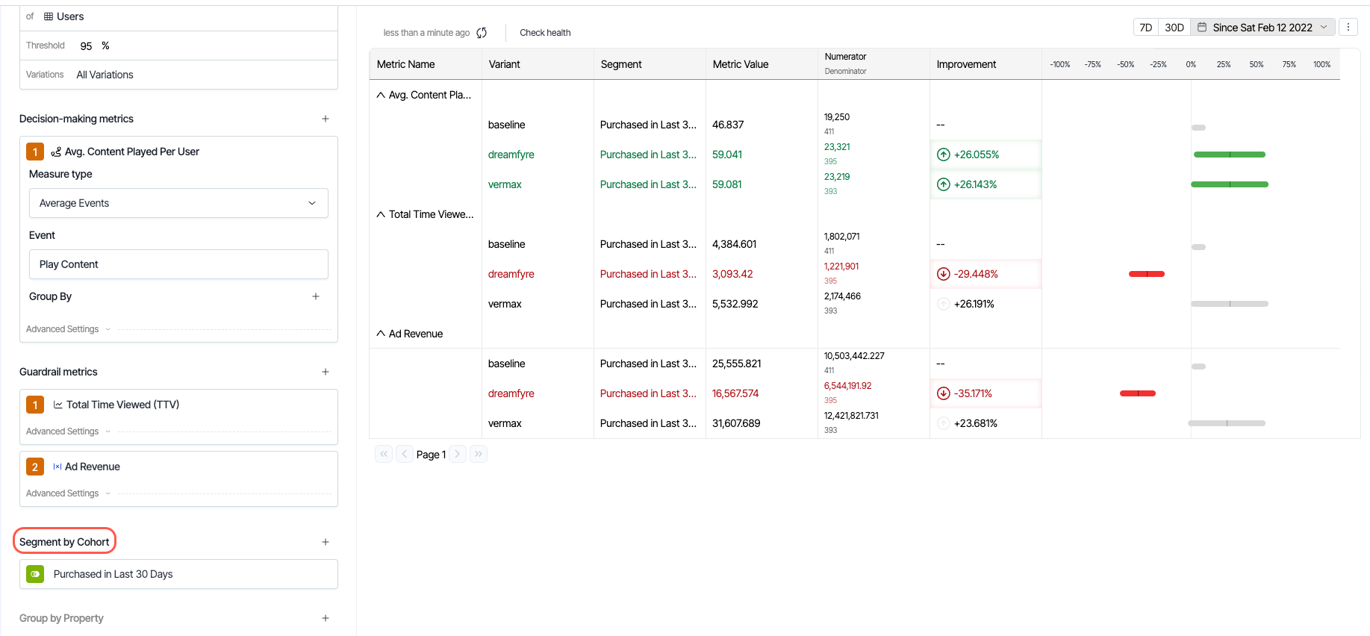Switch to the 7D time range

(1145, 28)
